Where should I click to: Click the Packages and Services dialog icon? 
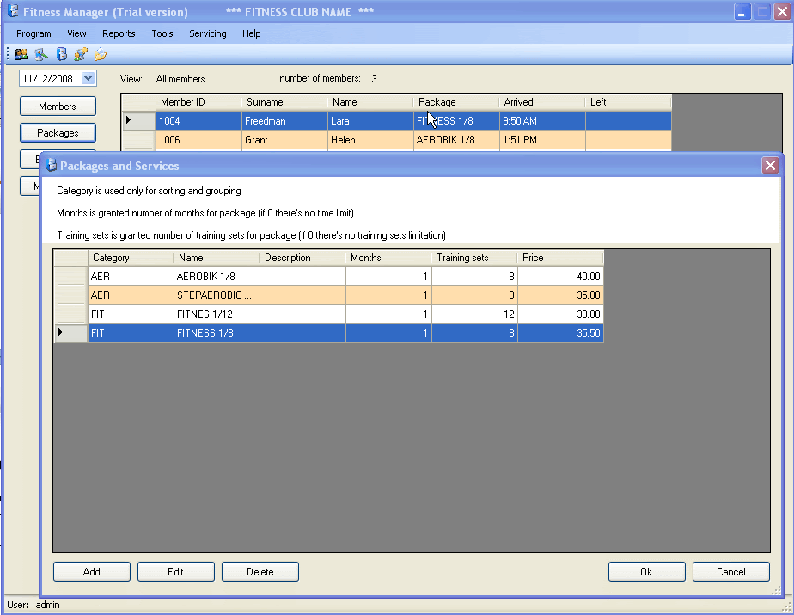51,165
